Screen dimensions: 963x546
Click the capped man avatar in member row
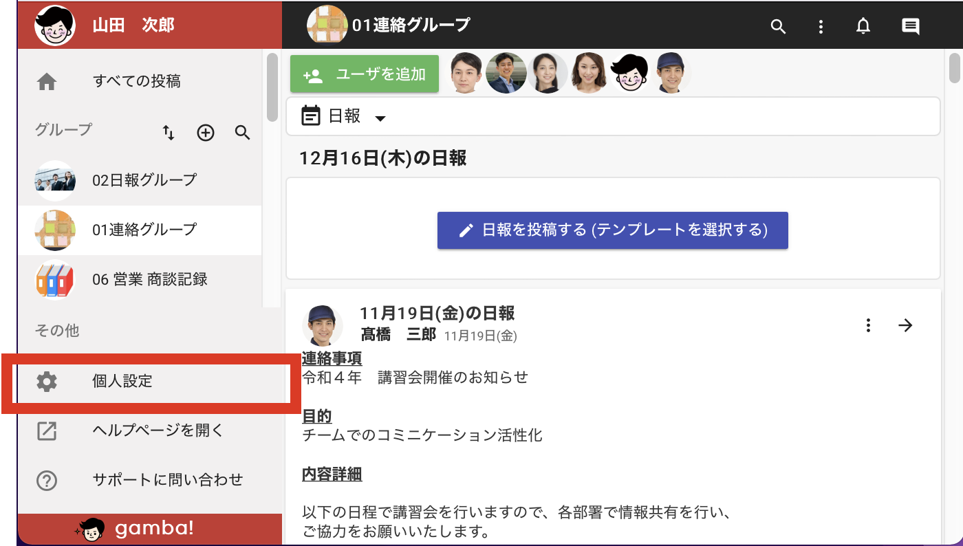point(671,73)
